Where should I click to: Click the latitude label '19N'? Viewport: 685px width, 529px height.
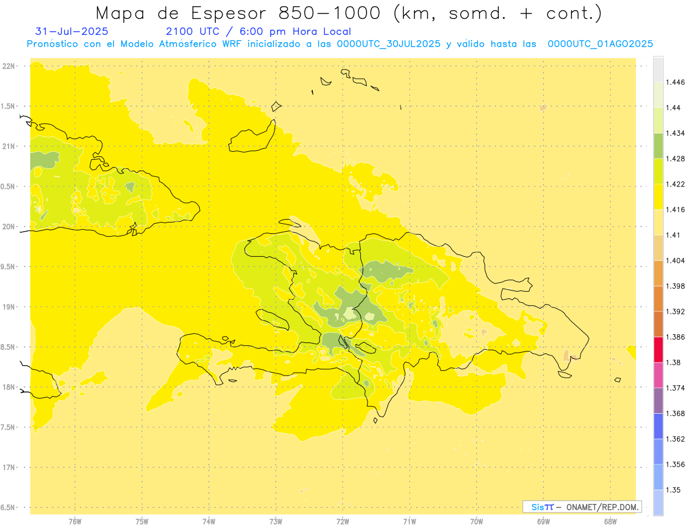point(9,307)
